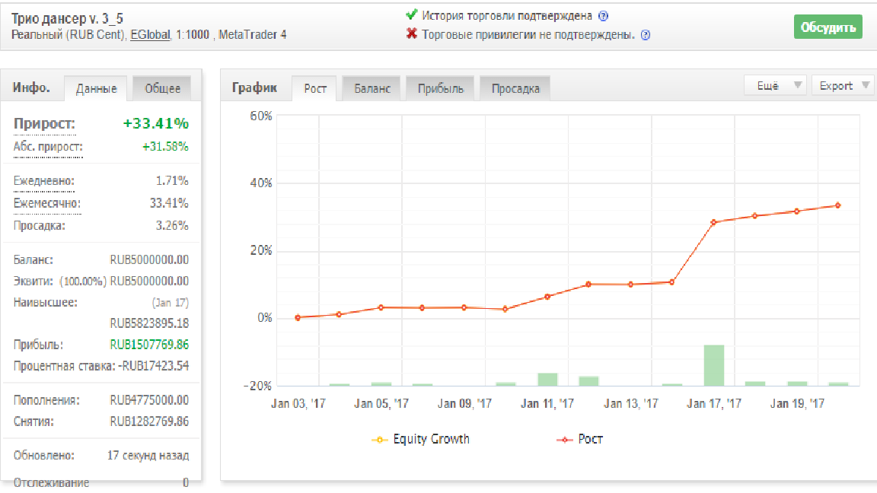Select the Просадка chart tab
This screenshot has height=493, width=877.
(x=515, y=89)
